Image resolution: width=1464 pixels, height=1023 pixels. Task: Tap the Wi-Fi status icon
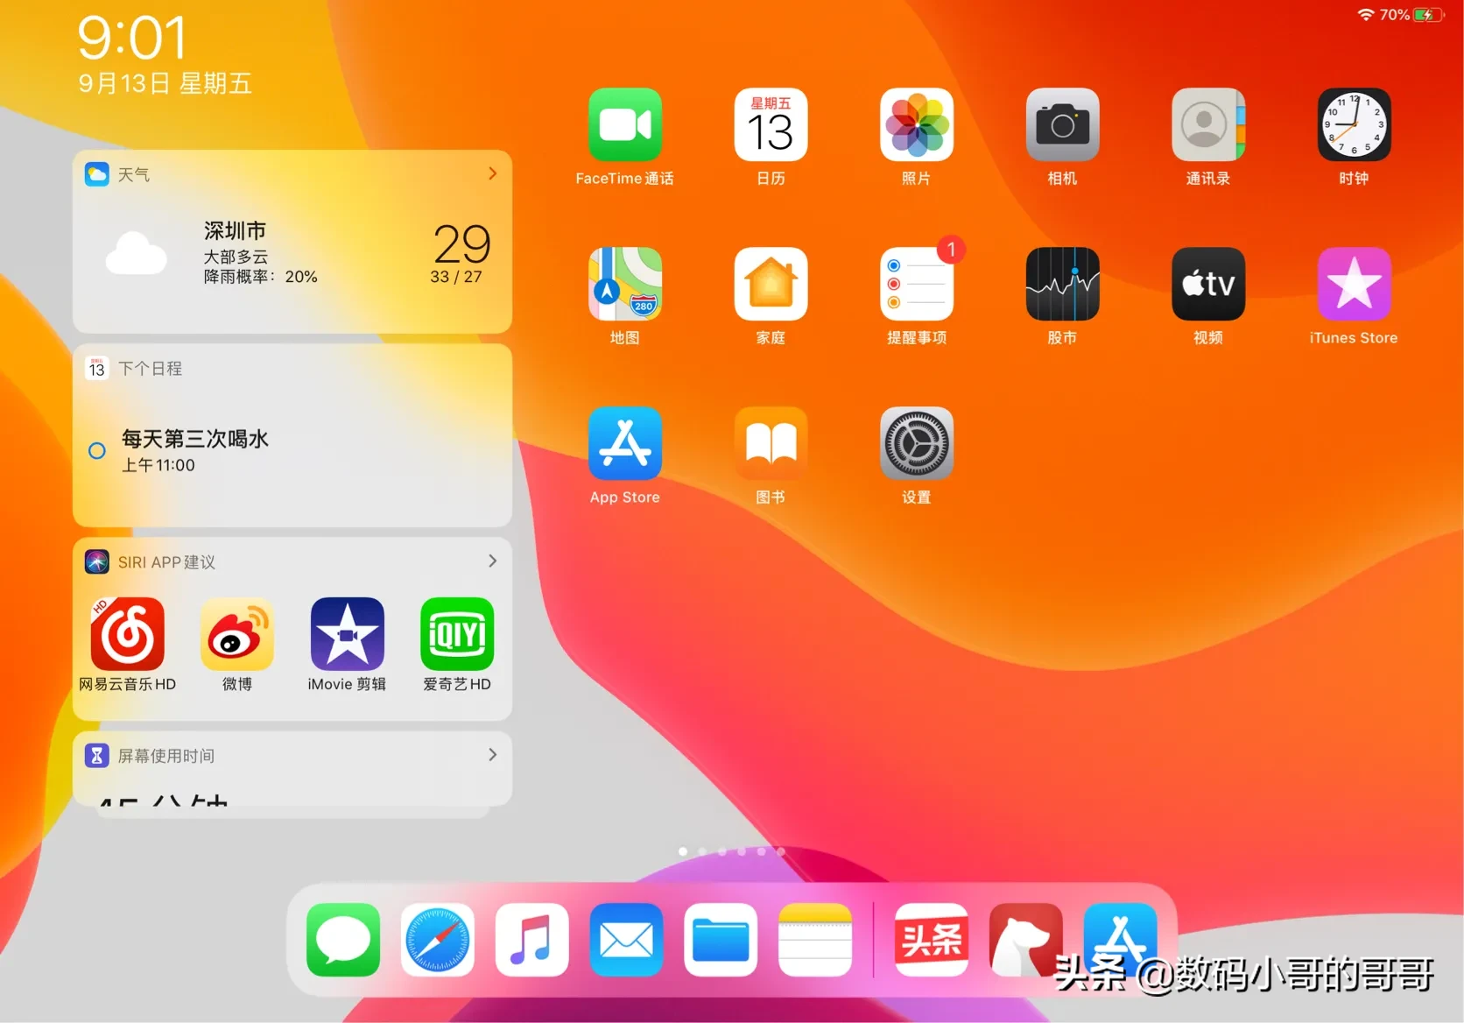(1366, 15)
